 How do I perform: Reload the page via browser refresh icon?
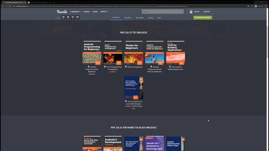10,6
